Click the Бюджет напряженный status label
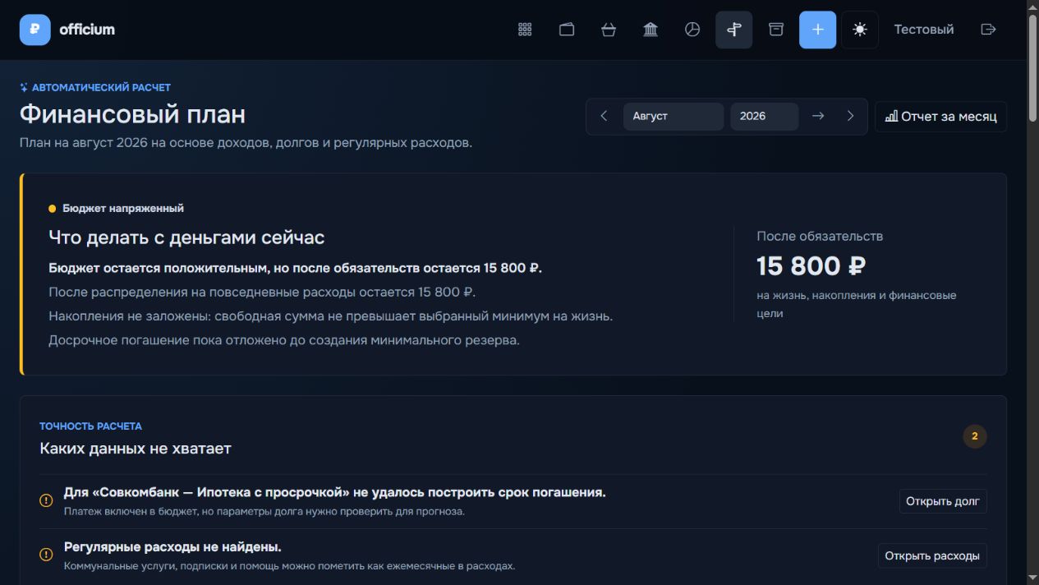1039x585 pixels. click(x=123, y=208)
